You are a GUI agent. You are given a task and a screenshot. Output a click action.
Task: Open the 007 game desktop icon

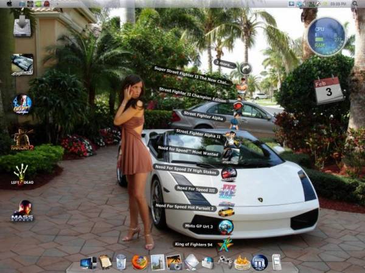[22, 104]
